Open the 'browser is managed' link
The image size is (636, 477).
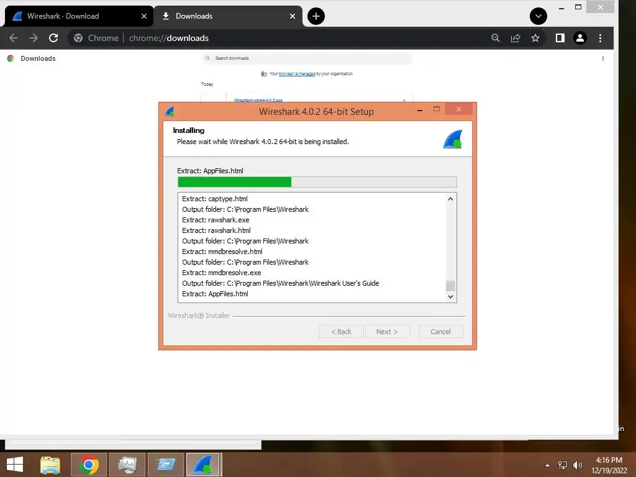tap(297, 74)
